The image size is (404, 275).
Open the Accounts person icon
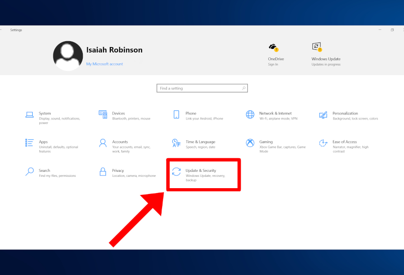tap(103, 143)
